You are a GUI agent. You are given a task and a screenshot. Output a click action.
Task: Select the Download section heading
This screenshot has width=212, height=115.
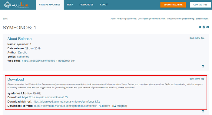coord(15,79)
